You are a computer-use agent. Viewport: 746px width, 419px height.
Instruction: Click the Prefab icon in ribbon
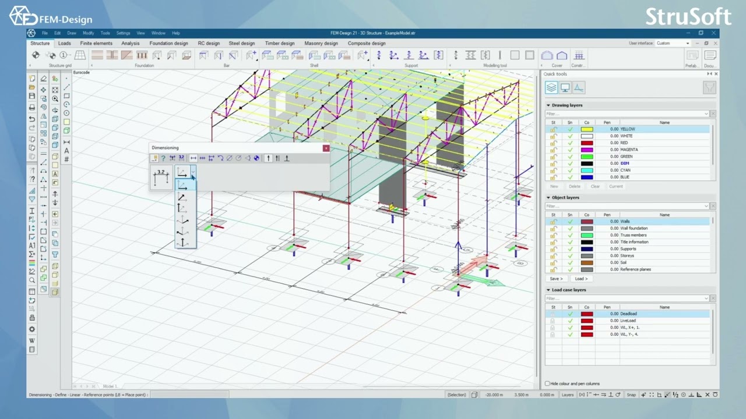click(x=692, y=56)
